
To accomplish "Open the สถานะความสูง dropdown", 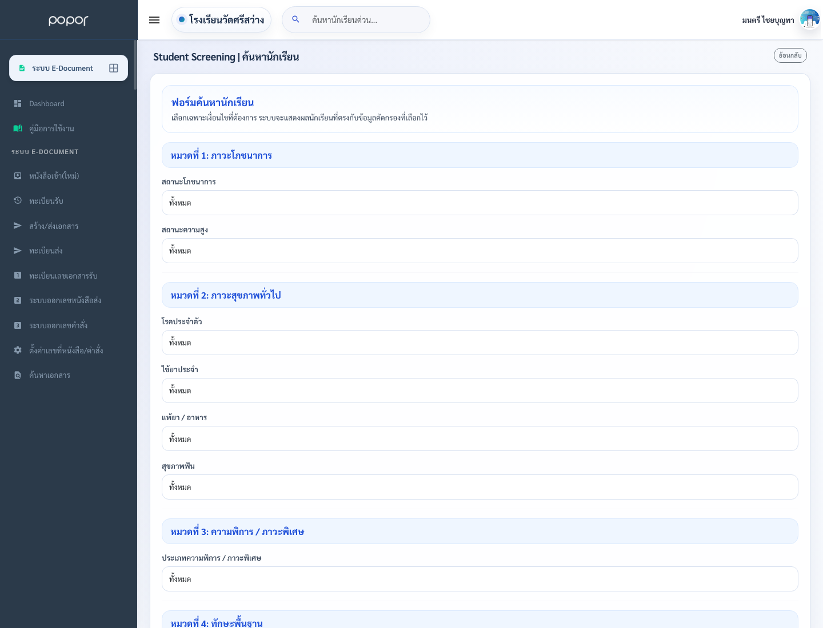I will coord(480,251).
